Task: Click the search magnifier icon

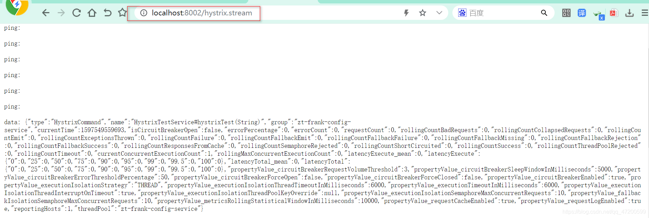Action: [x=544, y=13]
